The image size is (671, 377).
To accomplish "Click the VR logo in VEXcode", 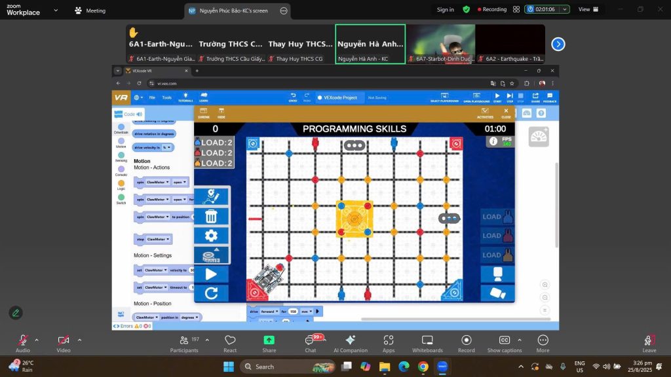I will tap(121, 98).
